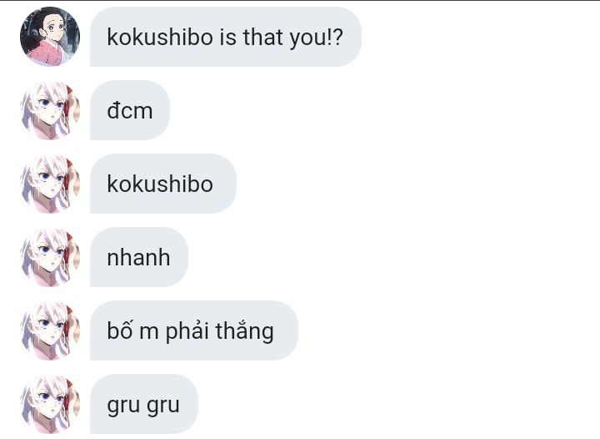Open the dark-haired avatar beside the first message
Screen dimensions: 600x439
(x=50, y=37)
